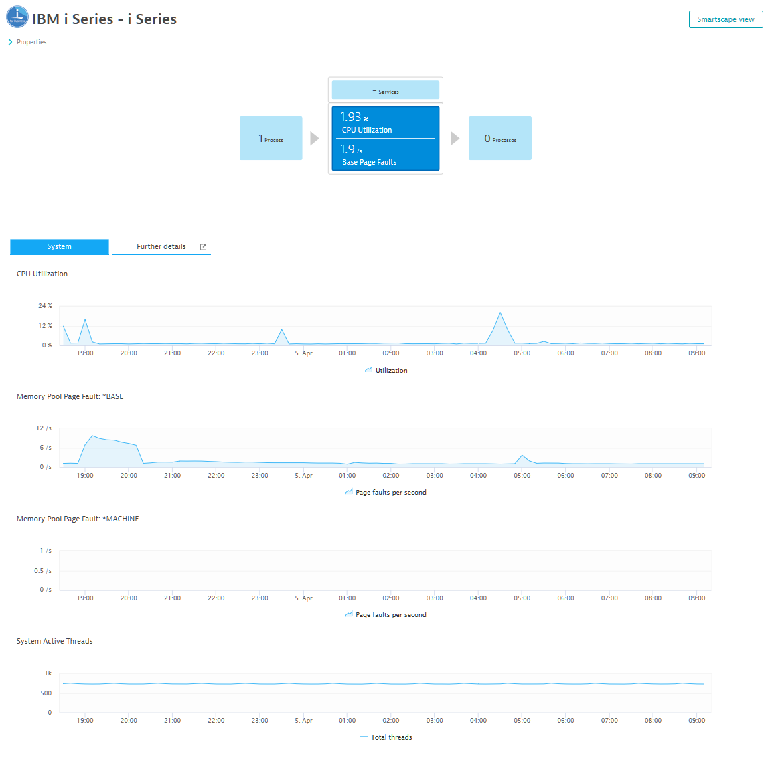Click the System Active Threads title
Screen dimensions: 770x781
point(54,642)
